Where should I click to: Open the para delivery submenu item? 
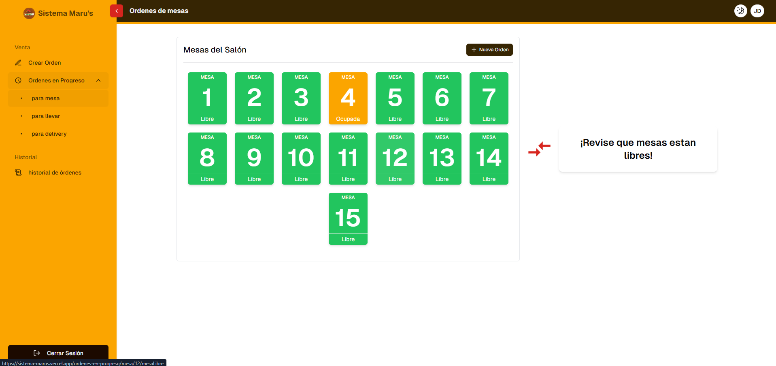tap(58, 134)
